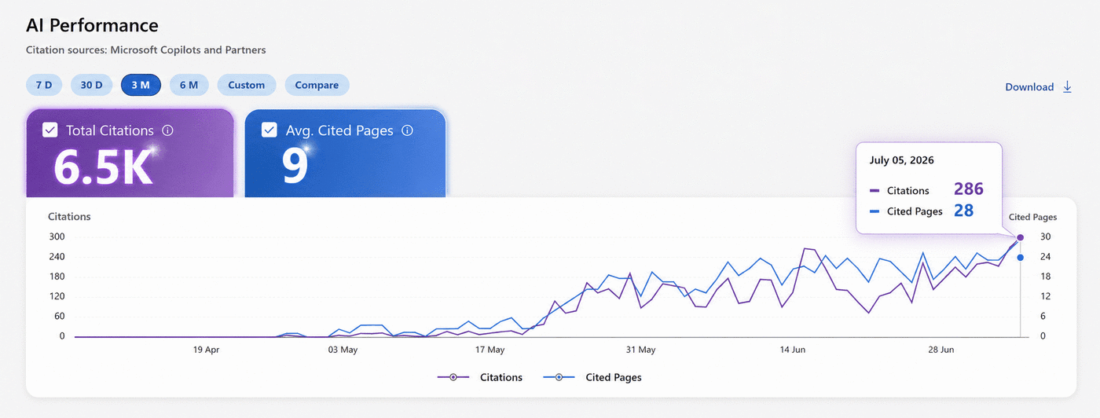Click the citation sources subtitle text
1100x418 pixels.
coord(146,50)
